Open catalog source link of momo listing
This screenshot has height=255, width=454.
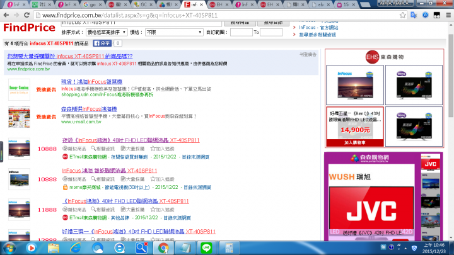(197, 188)
